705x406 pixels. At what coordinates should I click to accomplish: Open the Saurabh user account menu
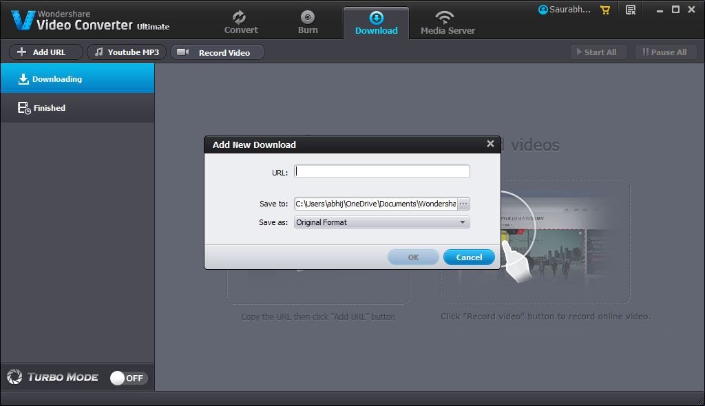(x=565, y=10)
